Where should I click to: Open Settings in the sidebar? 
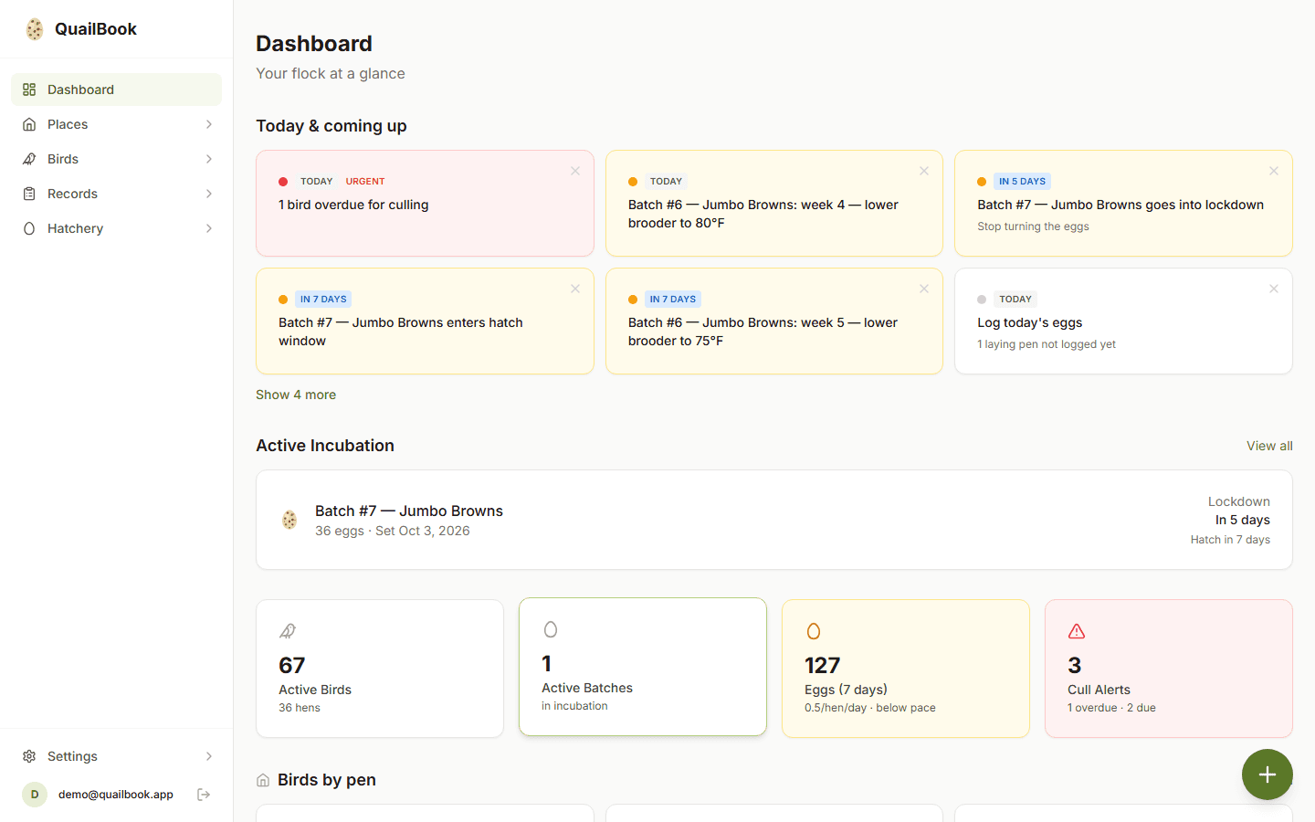(116, 756)
